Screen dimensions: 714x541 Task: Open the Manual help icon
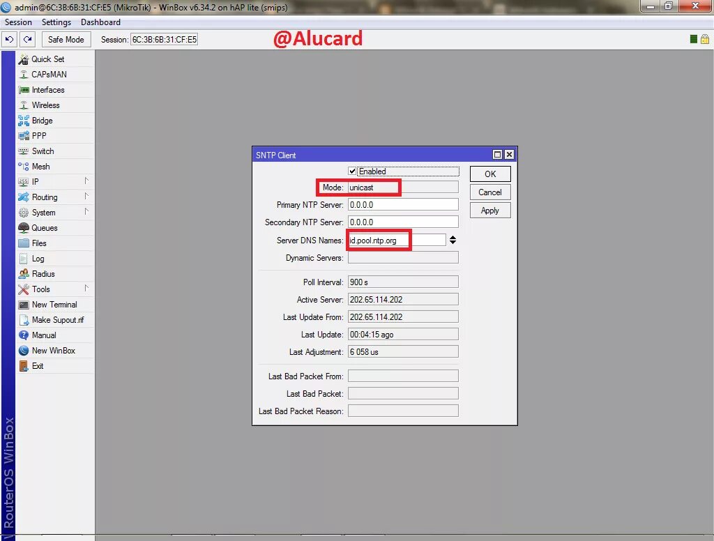tap(23, 335)
